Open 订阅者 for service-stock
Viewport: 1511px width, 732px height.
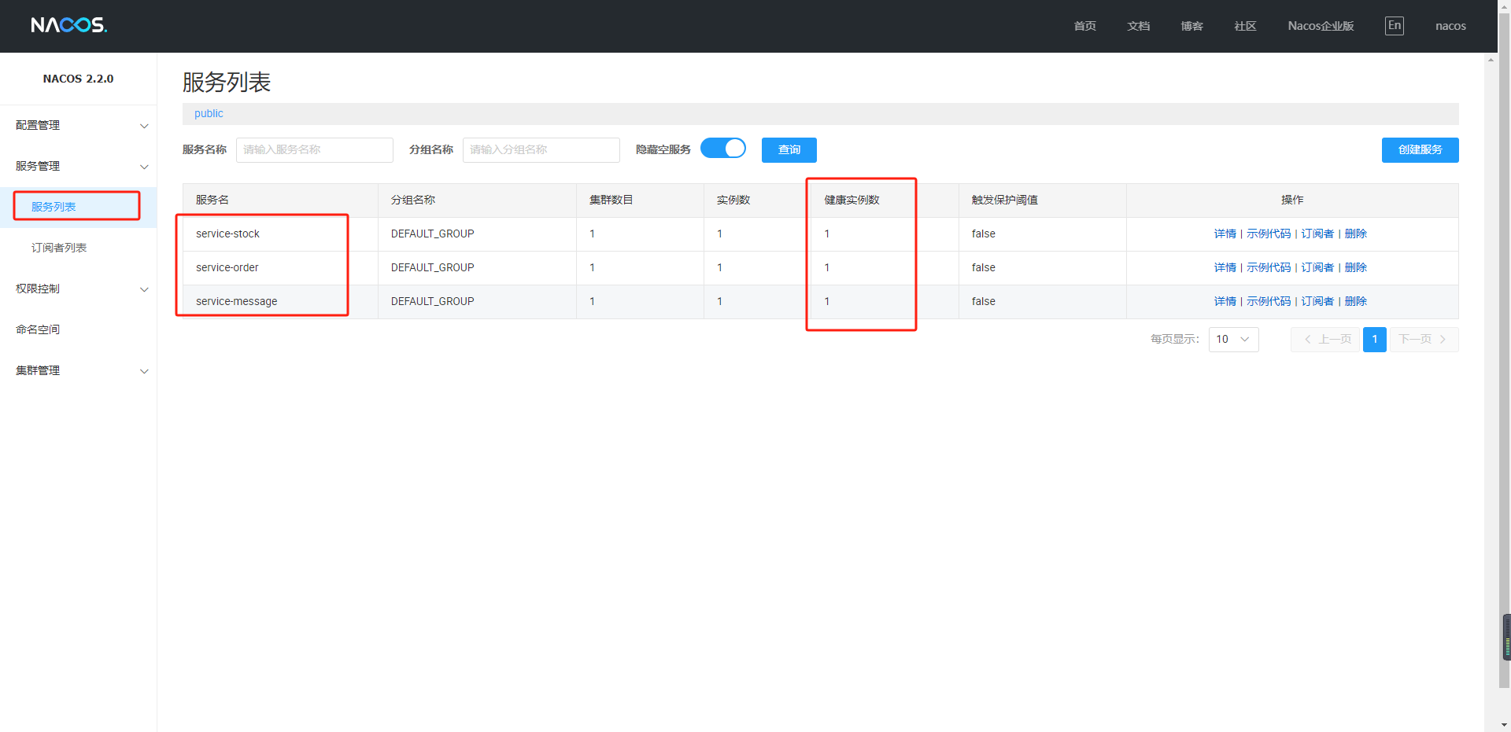[x=1317, y=234]
